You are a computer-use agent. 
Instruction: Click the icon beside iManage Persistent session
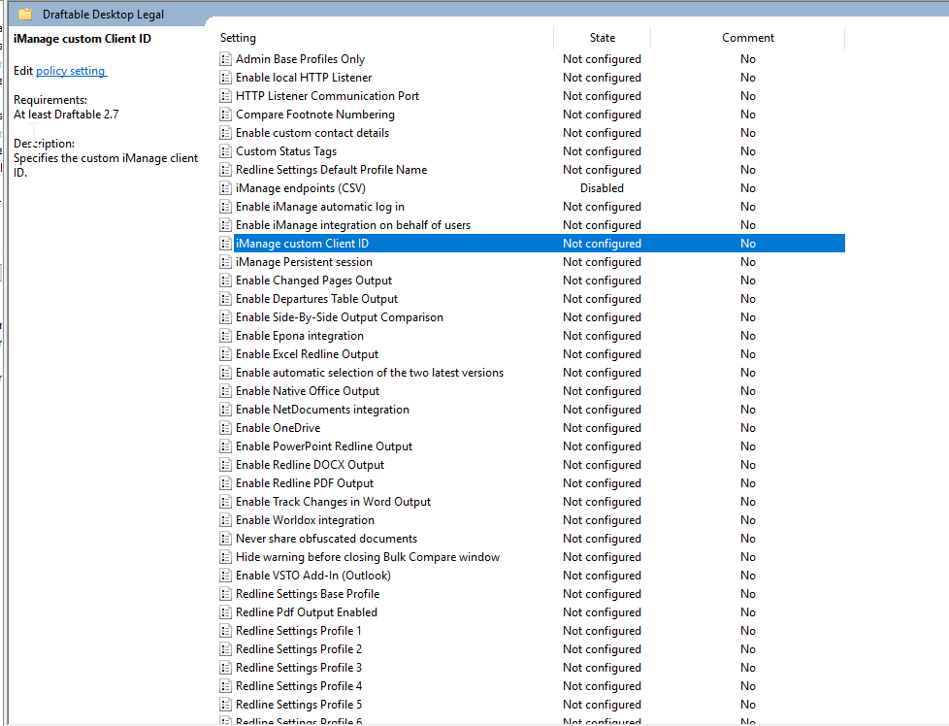click(x=225, y=262)
